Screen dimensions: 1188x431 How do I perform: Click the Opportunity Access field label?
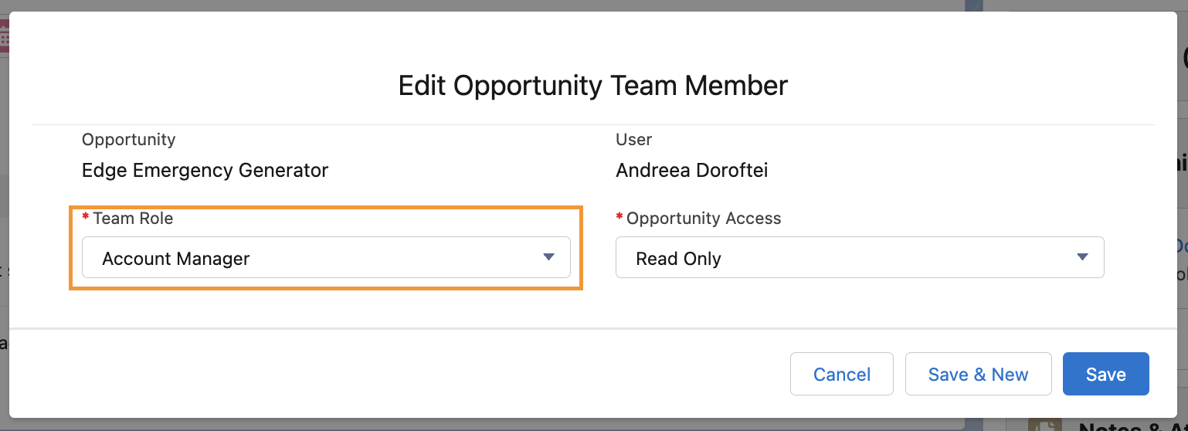pos(704,219)
